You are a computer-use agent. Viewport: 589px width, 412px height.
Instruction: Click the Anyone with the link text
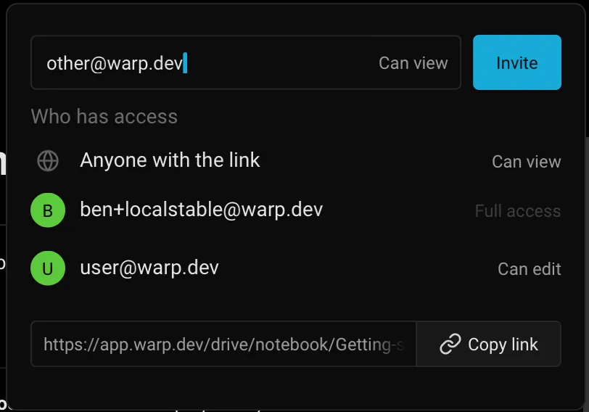coord(170,160)
